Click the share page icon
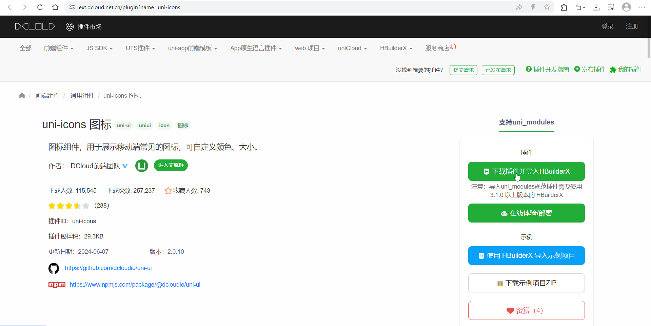This screenshot has width=651, height=326. 519,7
